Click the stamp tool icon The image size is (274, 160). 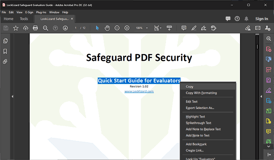click(213, 28)
